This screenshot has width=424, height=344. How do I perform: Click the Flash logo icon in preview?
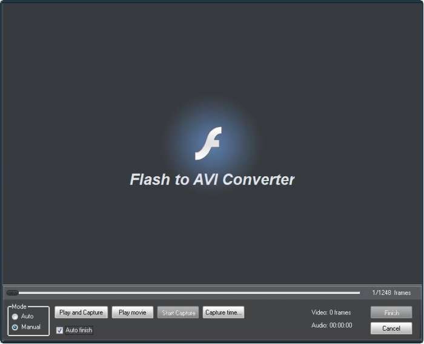(x=208, y=144)
